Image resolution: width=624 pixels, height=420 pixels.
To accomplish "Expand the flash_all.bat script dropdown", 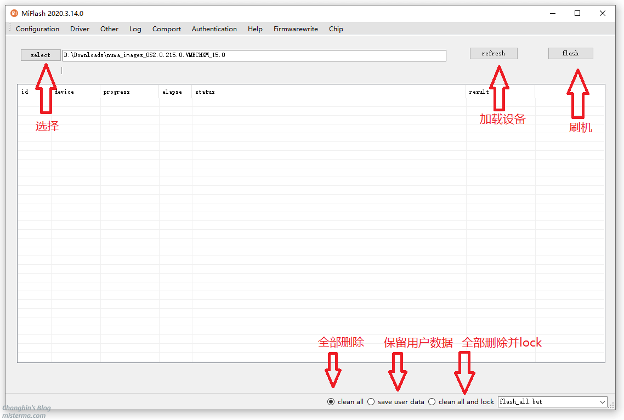I will 603,402.
